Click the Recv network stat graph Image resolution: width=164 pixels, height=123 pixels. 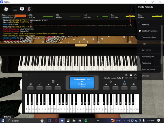coord(130,16)
